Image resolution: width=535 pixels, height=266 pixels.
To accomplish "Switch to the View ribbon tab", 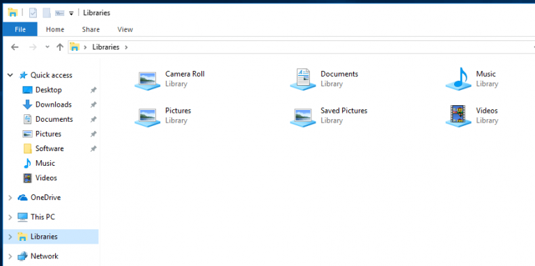I will pyautogui.click(x=125, y=29).
